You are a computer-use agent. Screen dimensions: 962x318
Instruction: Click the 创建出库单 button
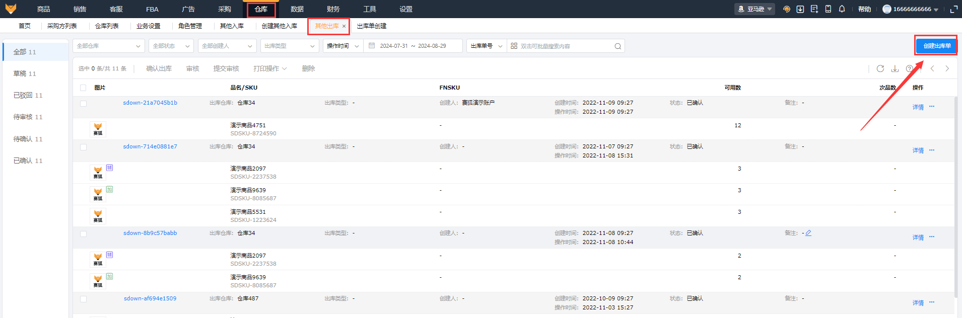tap(937, 46)
